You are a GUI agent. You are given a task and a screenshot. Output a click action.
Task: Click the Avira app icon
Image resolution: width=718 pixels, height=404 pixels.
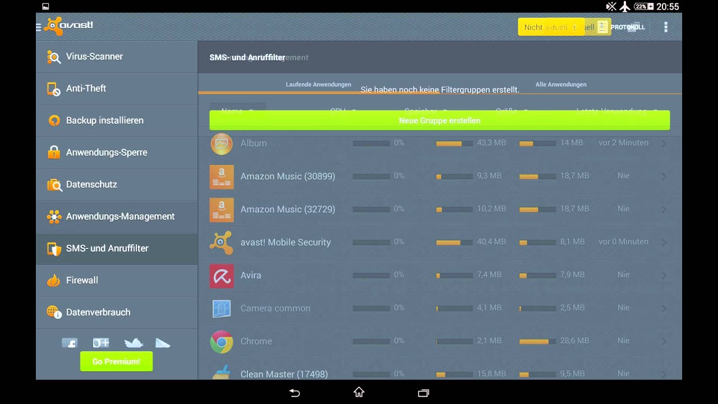coord(222,276)
